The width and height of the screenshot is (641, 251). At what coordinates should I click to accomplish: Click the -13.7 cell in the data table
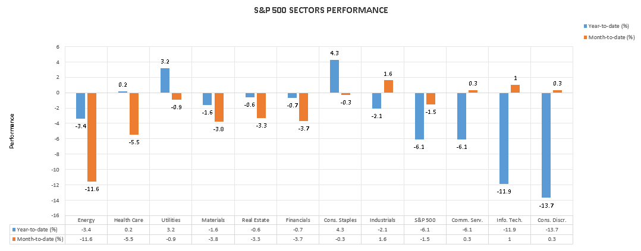[552, 229]
